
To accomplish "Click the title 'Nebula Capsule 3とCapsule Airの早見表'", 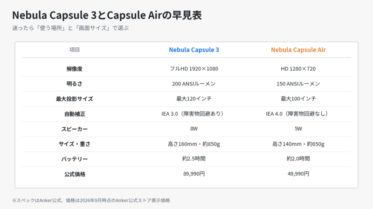I will [107, 15].
